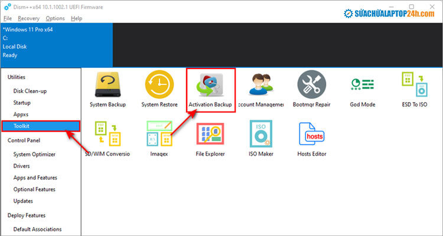
Task: Open the Activation Backup tool
Action: click(210, 90)
